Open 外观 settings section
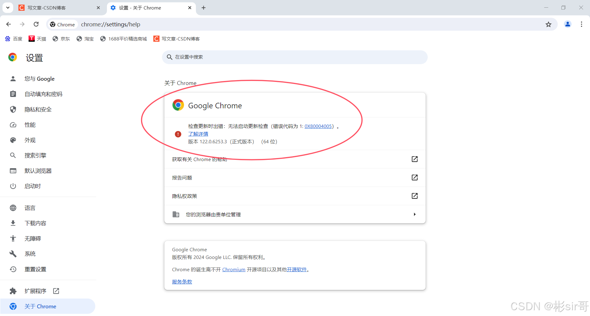The width and height of the screenshot is (590, 316). coord(48,140)
